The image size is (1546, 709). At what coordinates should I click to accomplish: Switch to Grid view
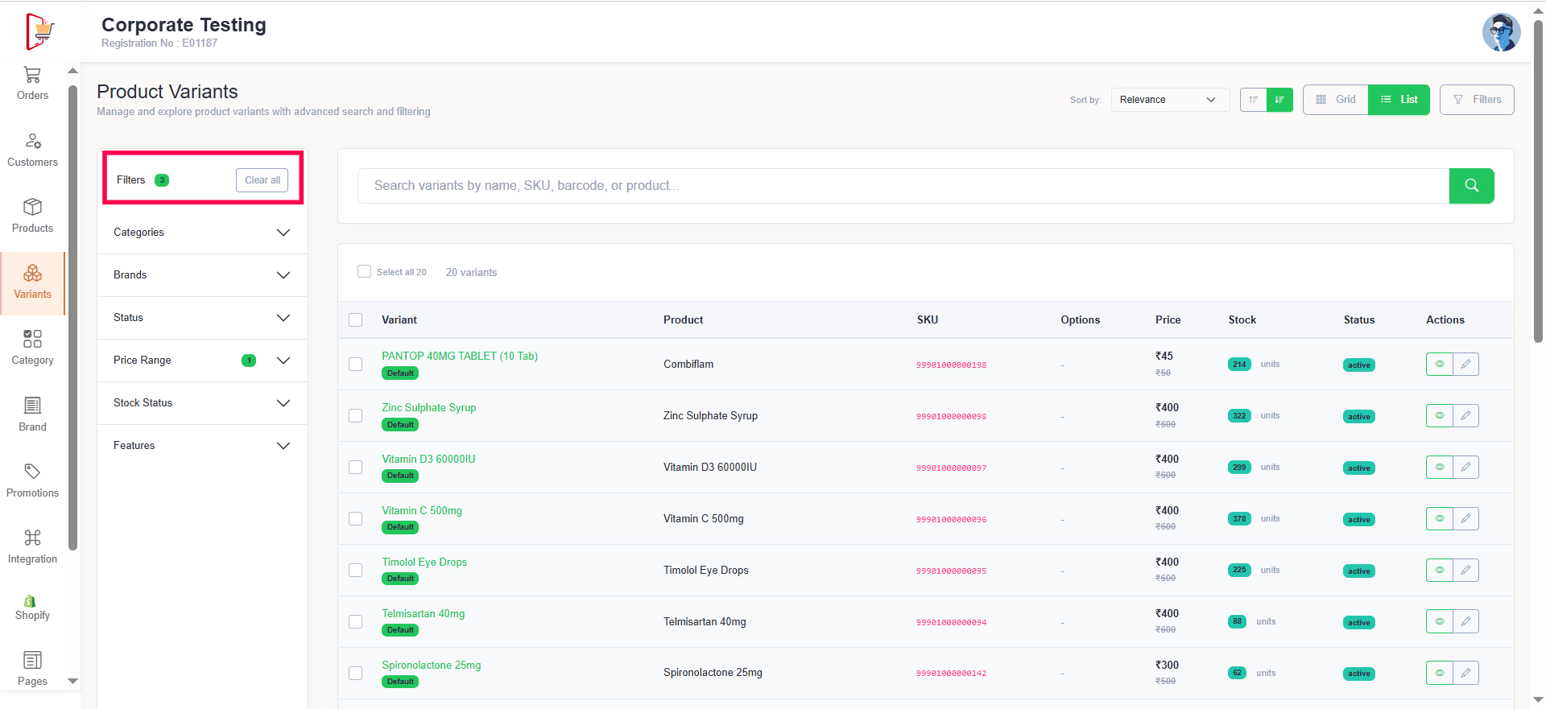tap(1336, 100)
